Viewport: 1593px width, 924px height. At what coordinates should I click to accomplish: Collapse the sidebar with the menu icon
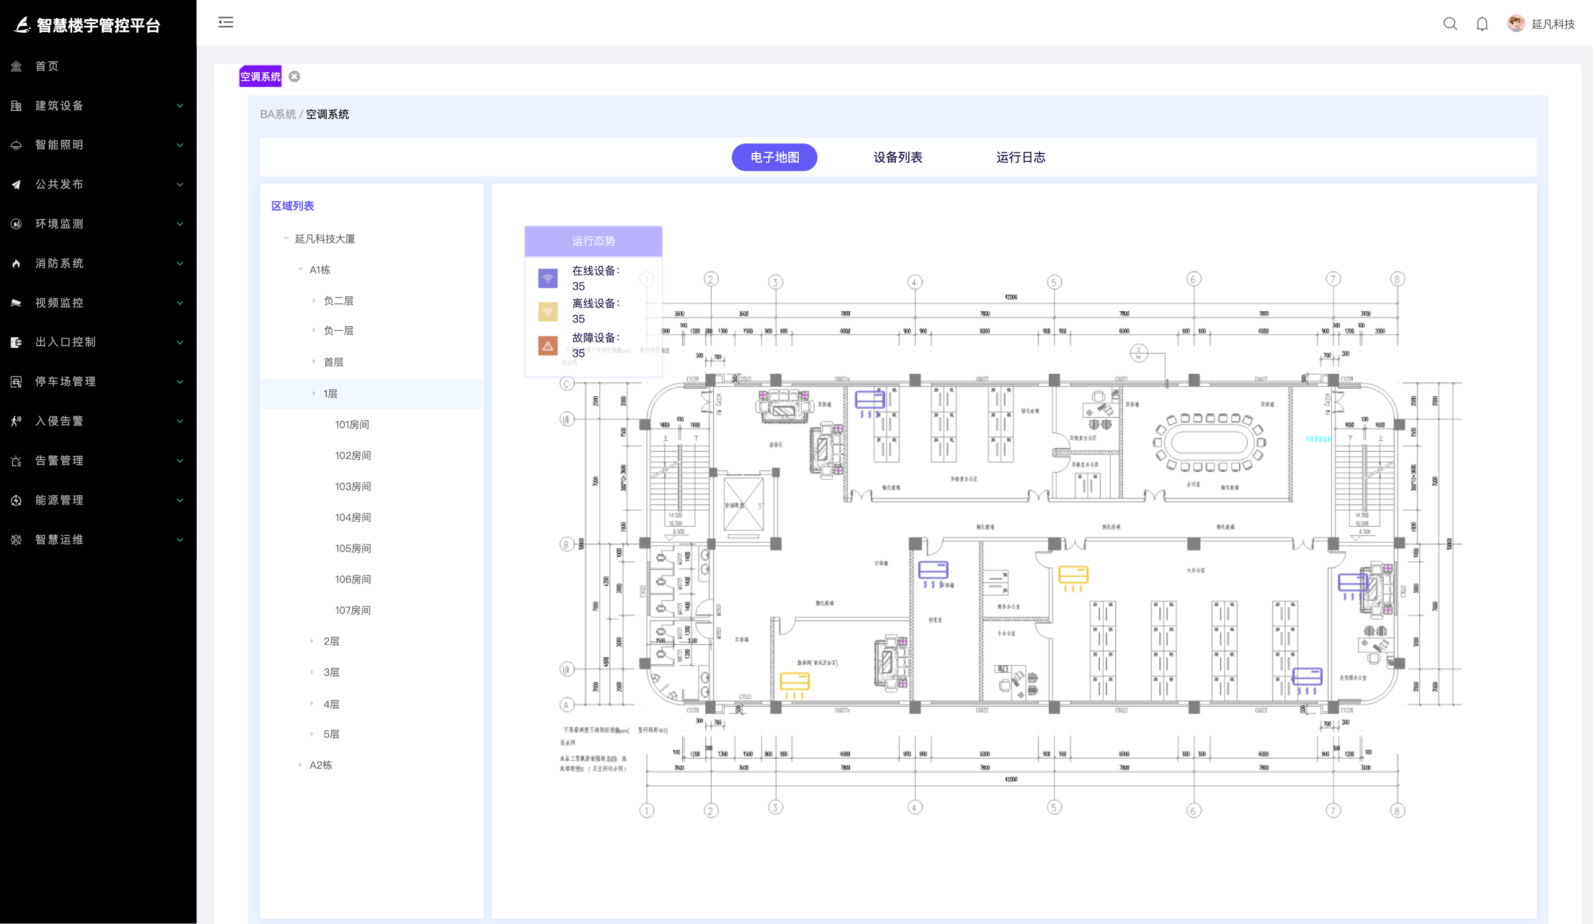pyautogui.click(x=226, y=23)
